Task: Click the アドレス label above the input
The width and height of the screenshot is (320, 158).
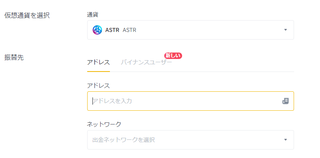Action: pyautogui.click(x=99, y=86)
